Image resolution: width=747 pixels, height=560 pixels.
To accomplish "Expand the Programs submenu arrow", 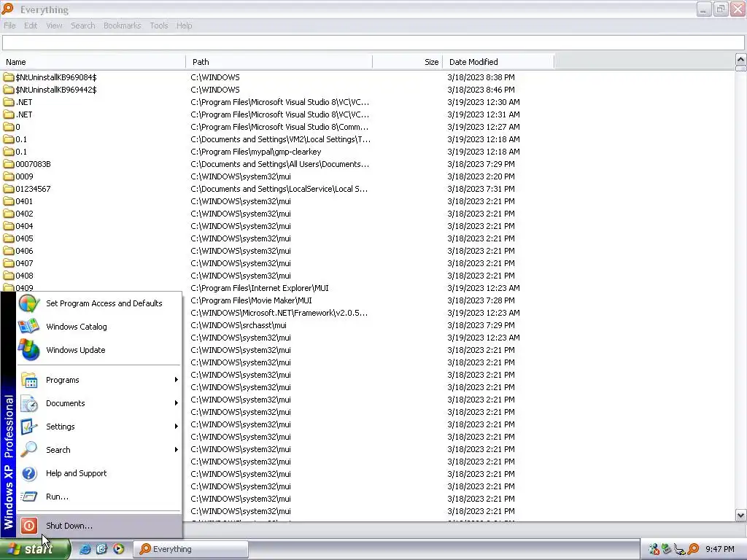I will click(177, 379).
